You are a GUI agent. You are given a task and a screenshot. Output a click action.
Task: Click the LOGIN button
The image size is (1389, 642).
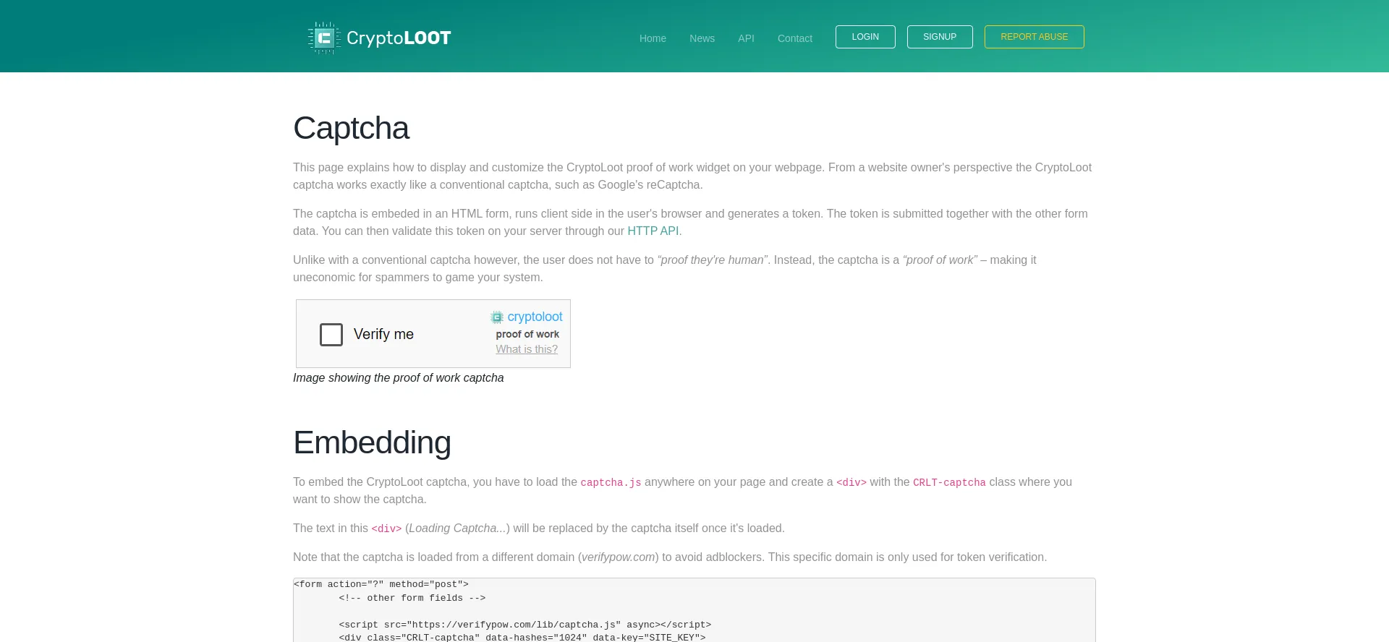pos(865,37)
